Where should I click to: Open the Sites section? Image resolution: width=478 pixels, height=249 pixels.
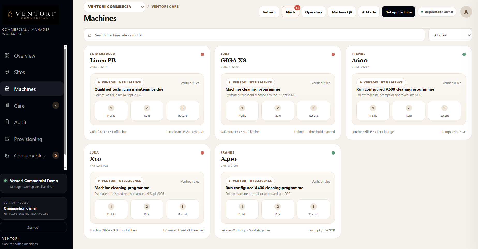tap(32, 72)
